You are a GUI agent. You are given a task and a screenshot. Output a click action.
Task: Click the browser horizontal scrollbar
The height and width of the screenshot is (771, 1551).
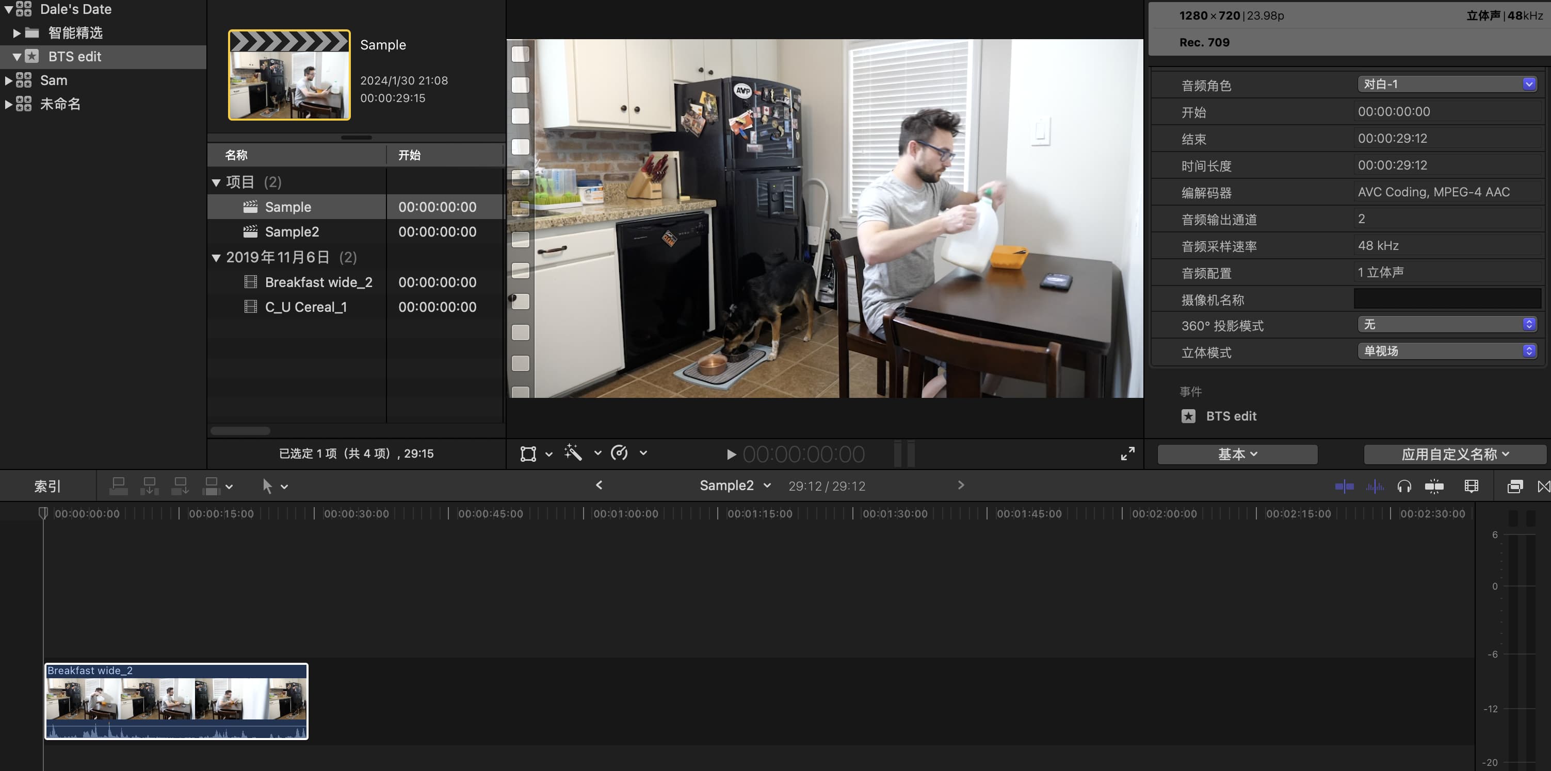point(240,431)
